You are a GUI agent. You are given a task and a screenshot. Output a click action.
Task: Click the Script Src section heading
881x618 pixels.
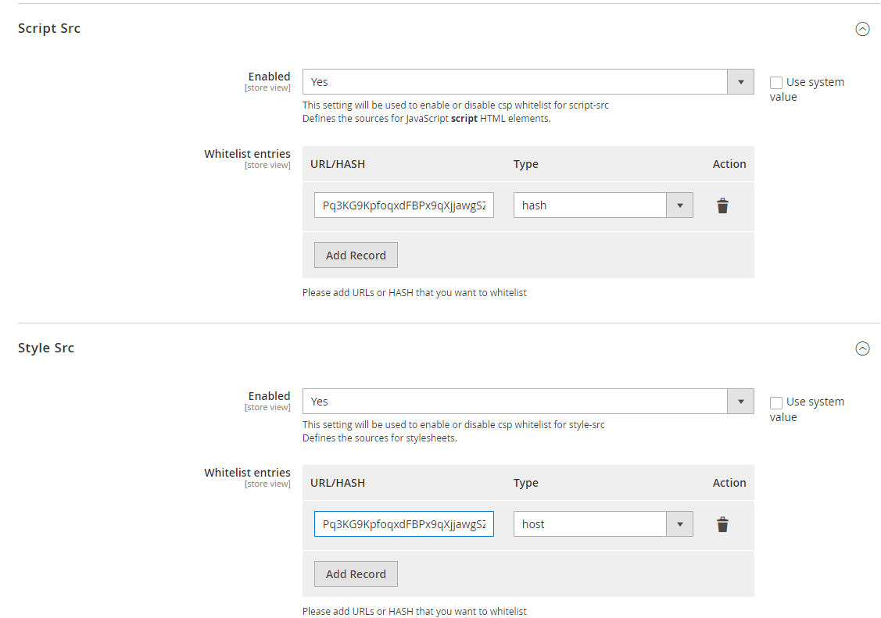49,29
